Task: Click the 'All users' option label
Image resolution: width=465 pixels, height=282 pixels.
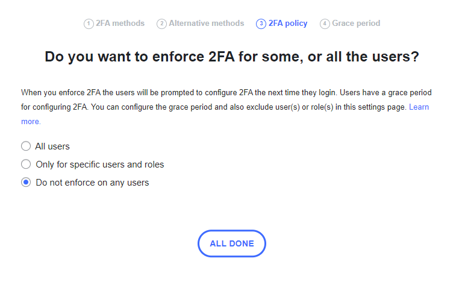Action: coord(52,146)
